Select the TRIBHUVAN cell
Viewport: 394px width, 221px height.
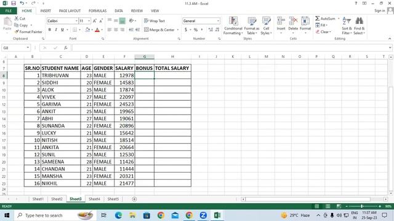pyautogui.click(x=60, y=76)
